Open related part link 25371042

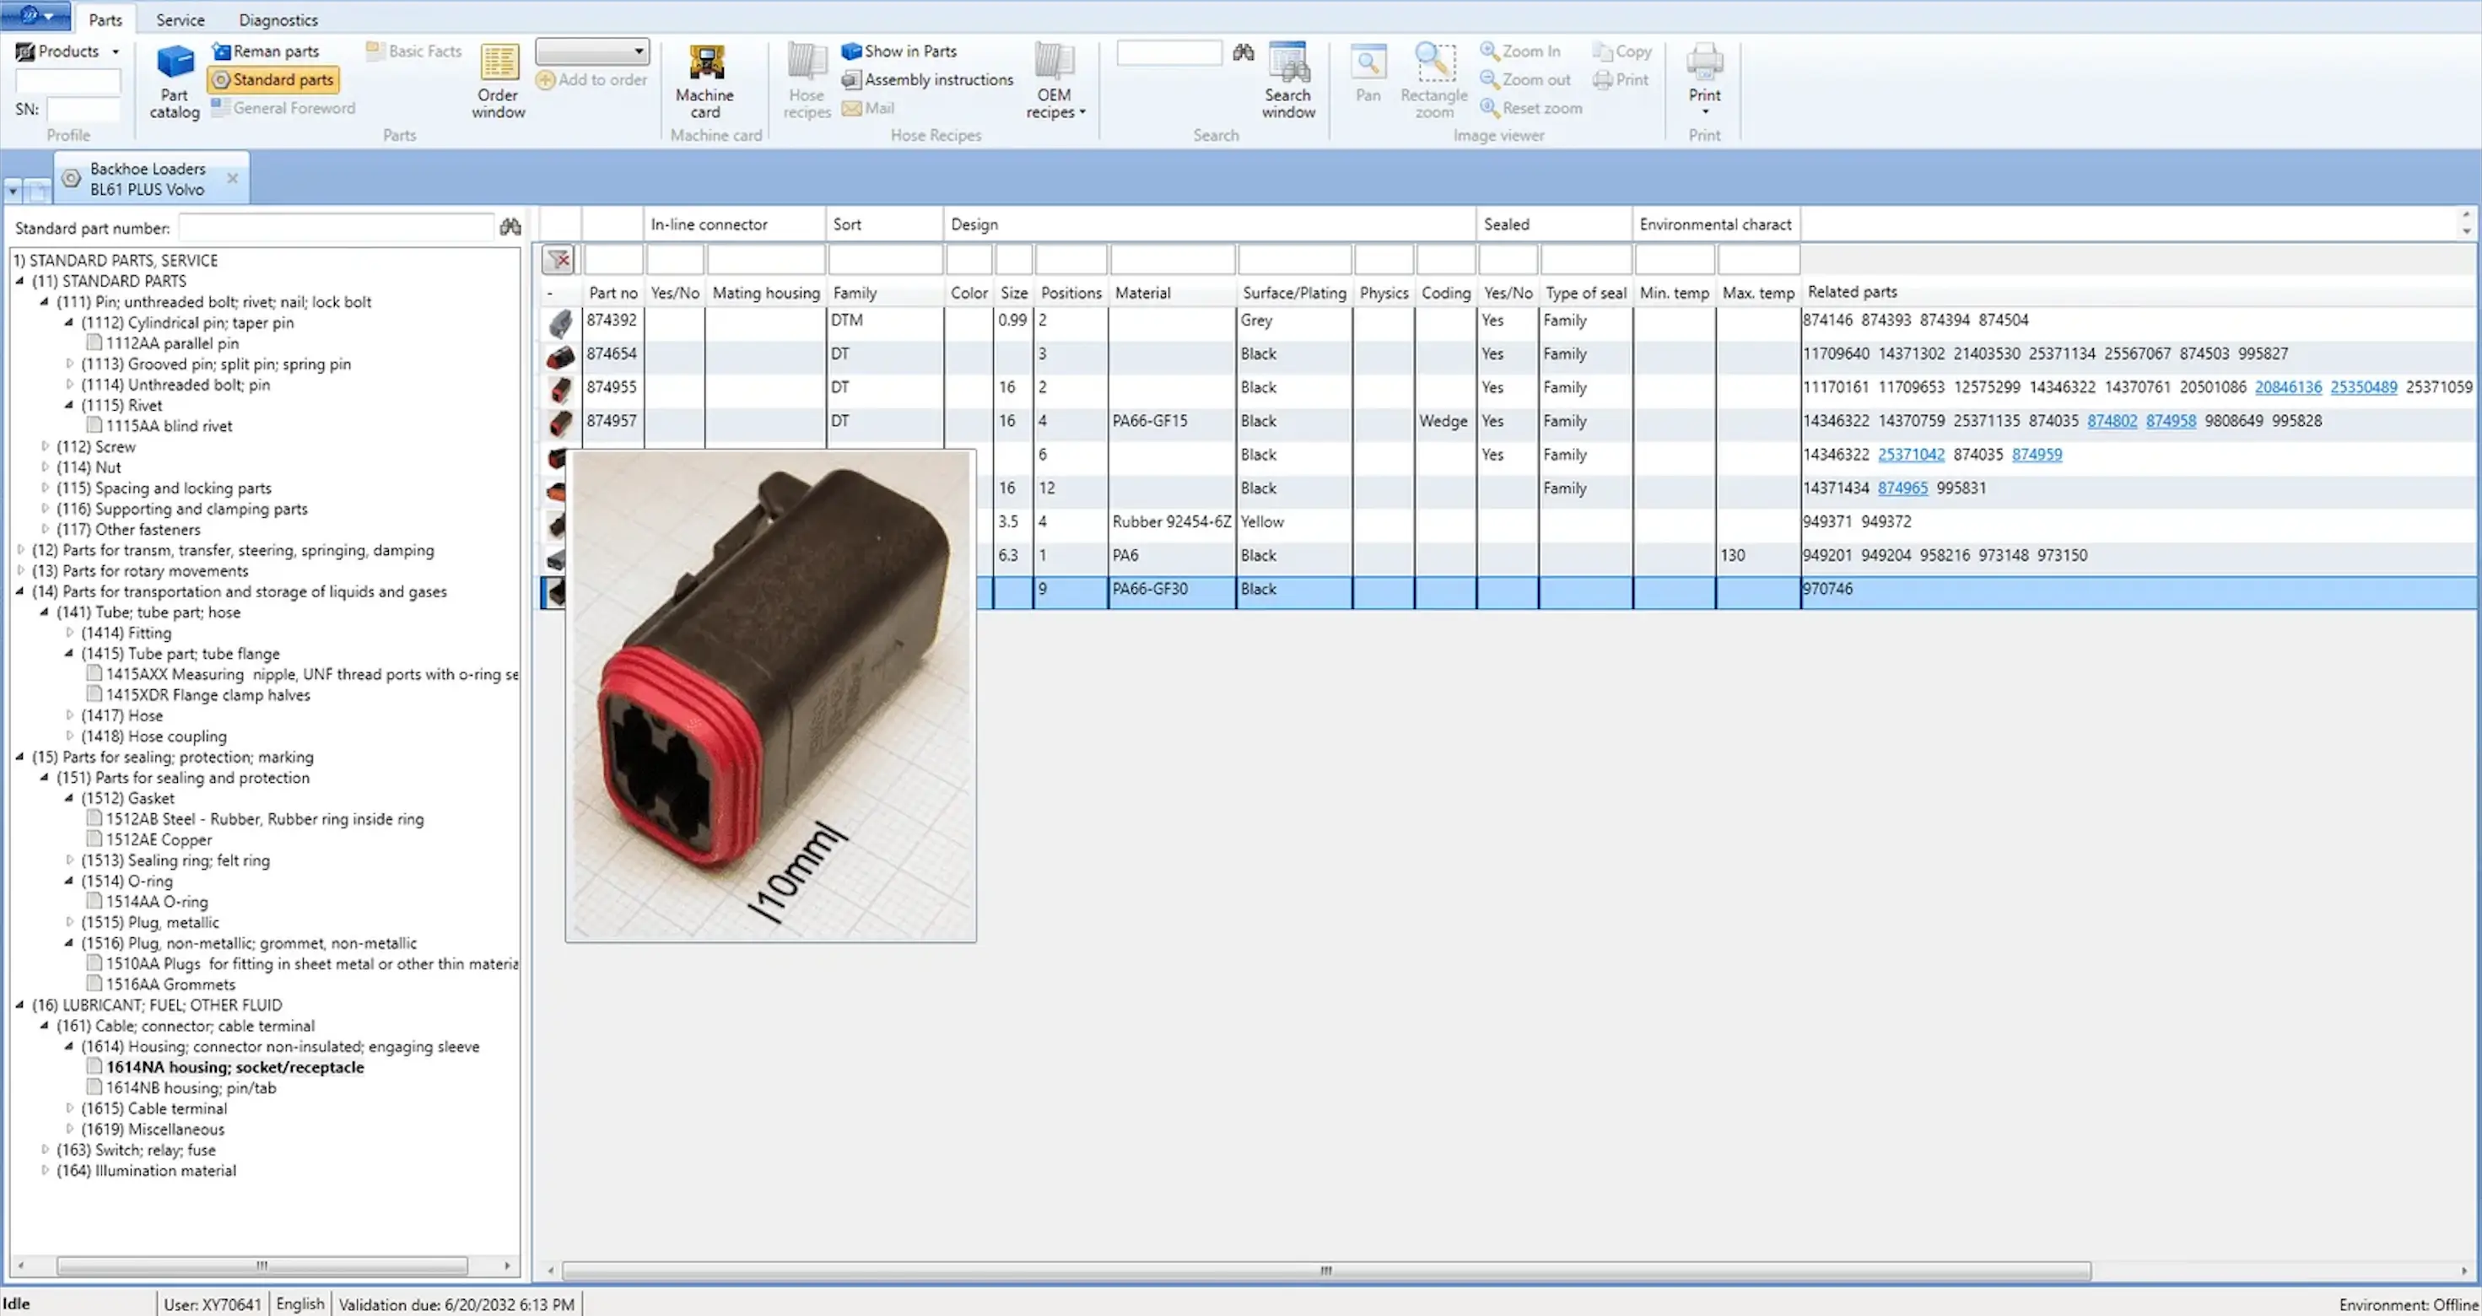[1910, 454]
